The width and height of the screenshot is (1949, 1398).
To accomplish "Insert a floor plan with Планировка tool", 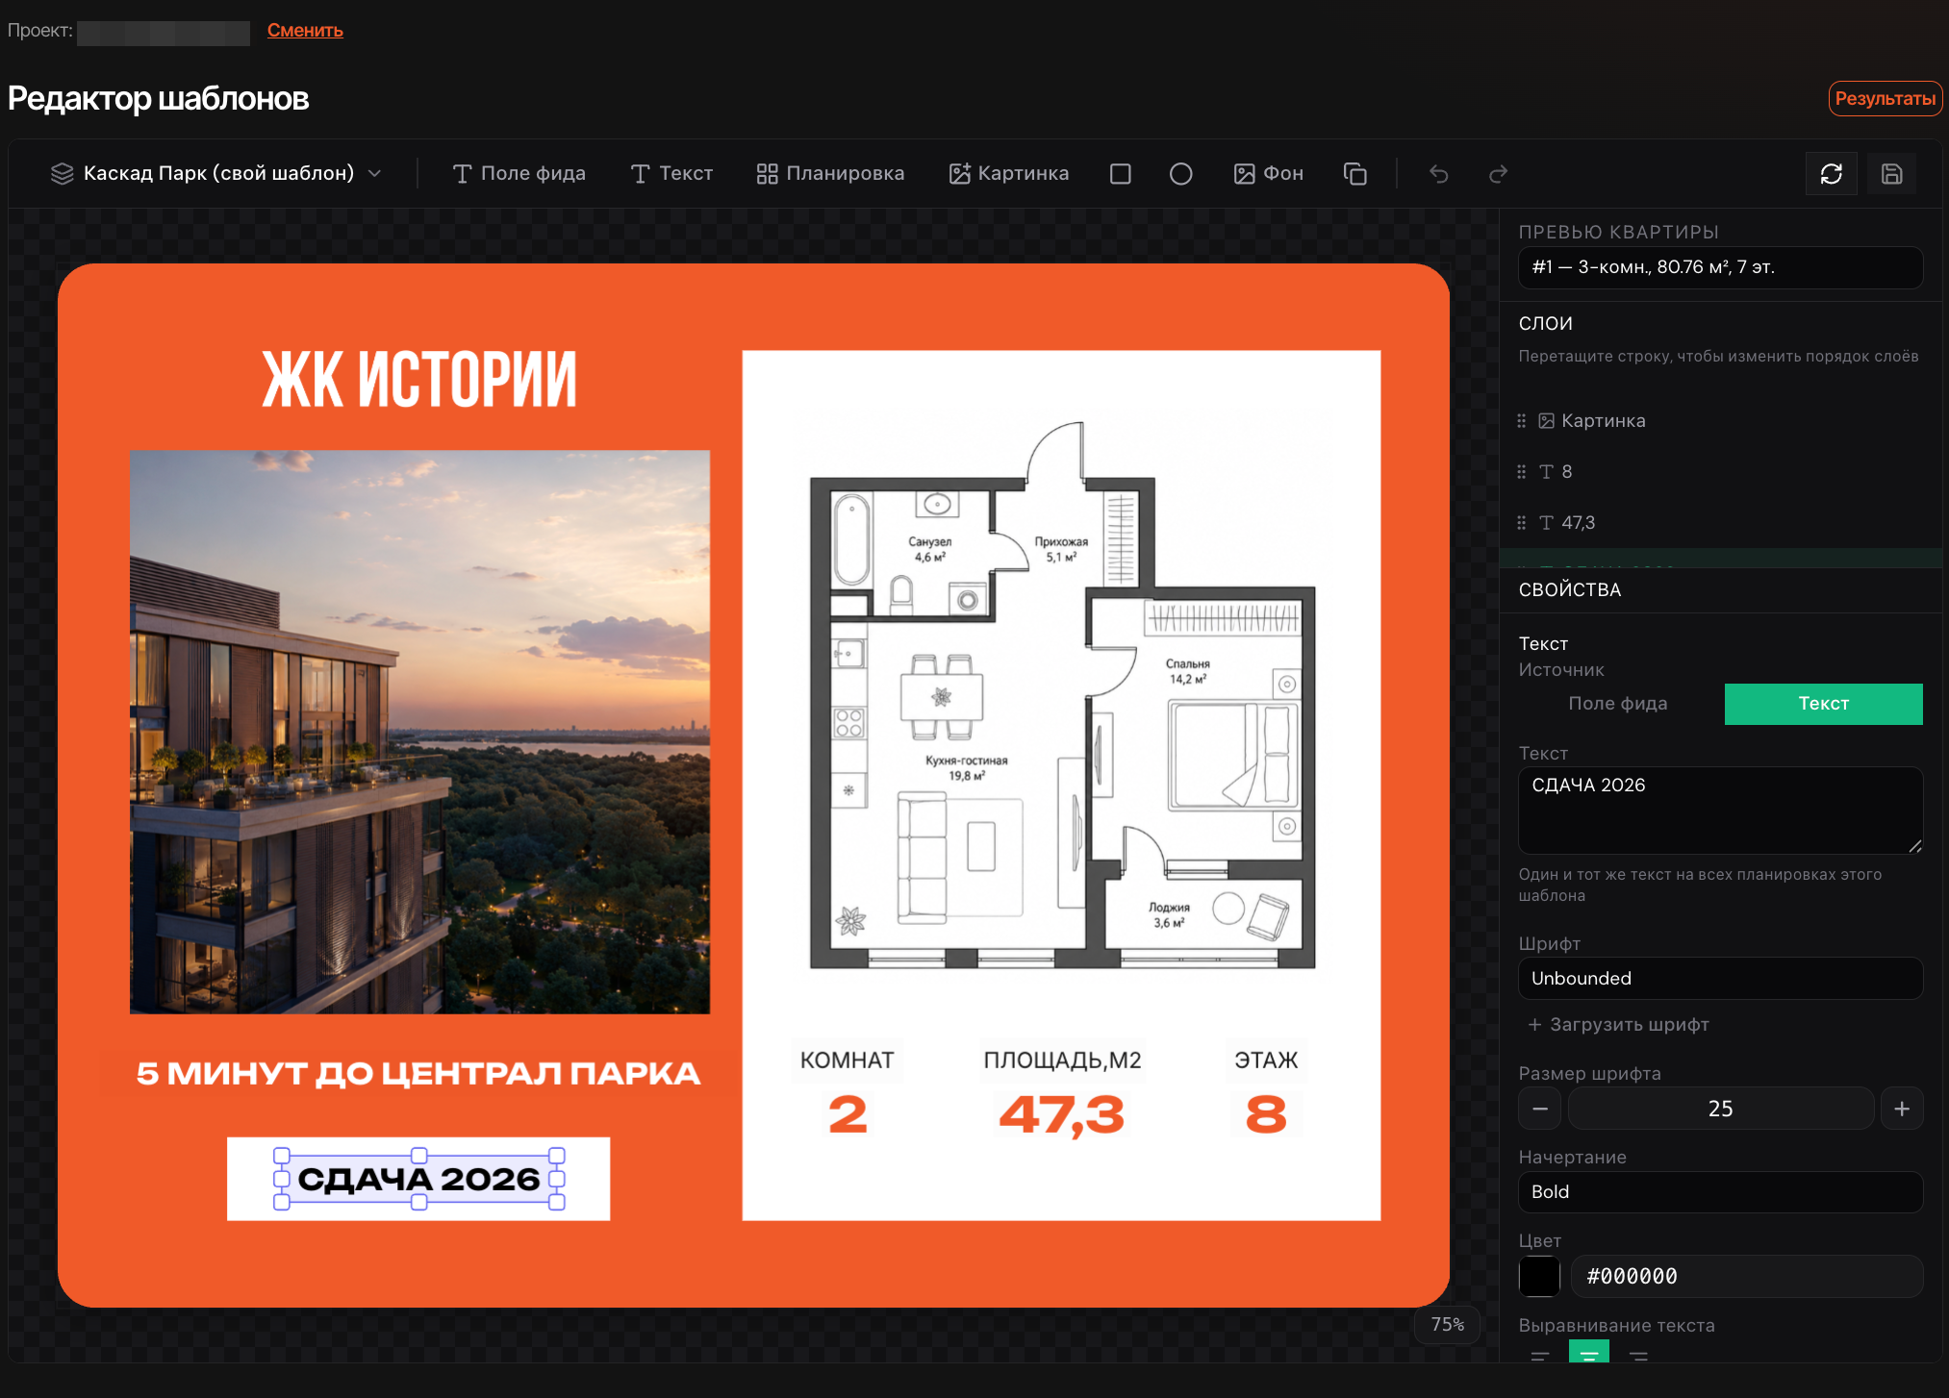I will (x=830, y=174).
